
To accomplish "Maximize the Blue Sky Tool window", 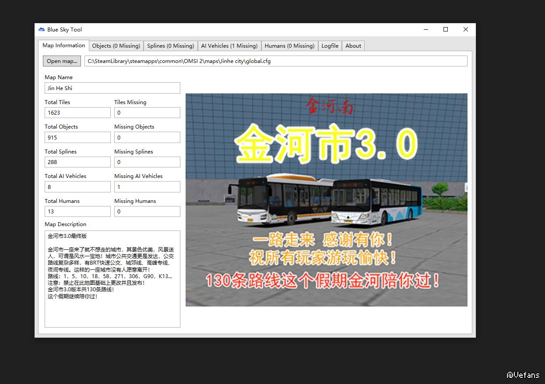I will coord(446,30).
